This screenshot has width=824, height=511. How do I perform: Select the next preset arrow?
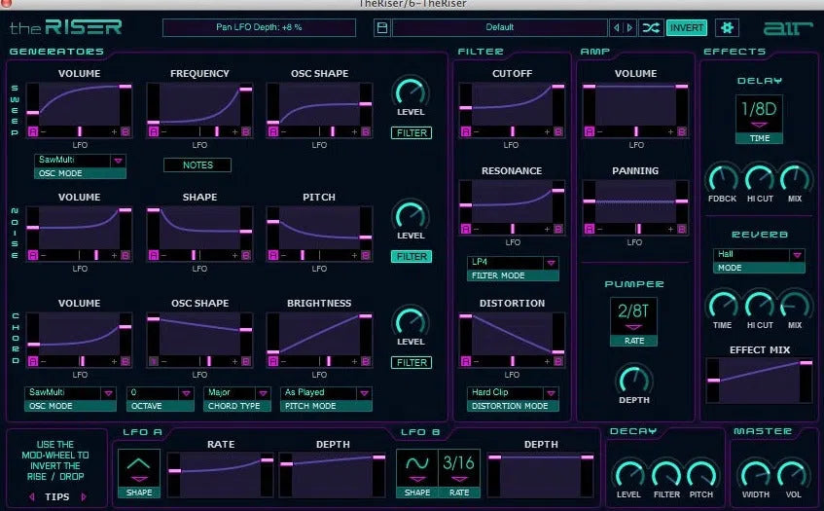tap(629, 27)
